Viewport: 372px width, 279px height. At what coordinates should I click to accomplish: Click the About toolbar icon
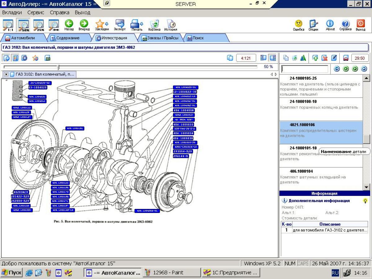tap(330, 25)
